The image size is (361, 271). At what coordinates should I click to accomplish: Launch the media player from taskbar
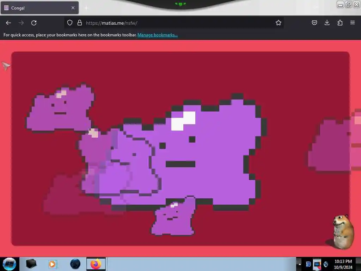click(52, 264)
